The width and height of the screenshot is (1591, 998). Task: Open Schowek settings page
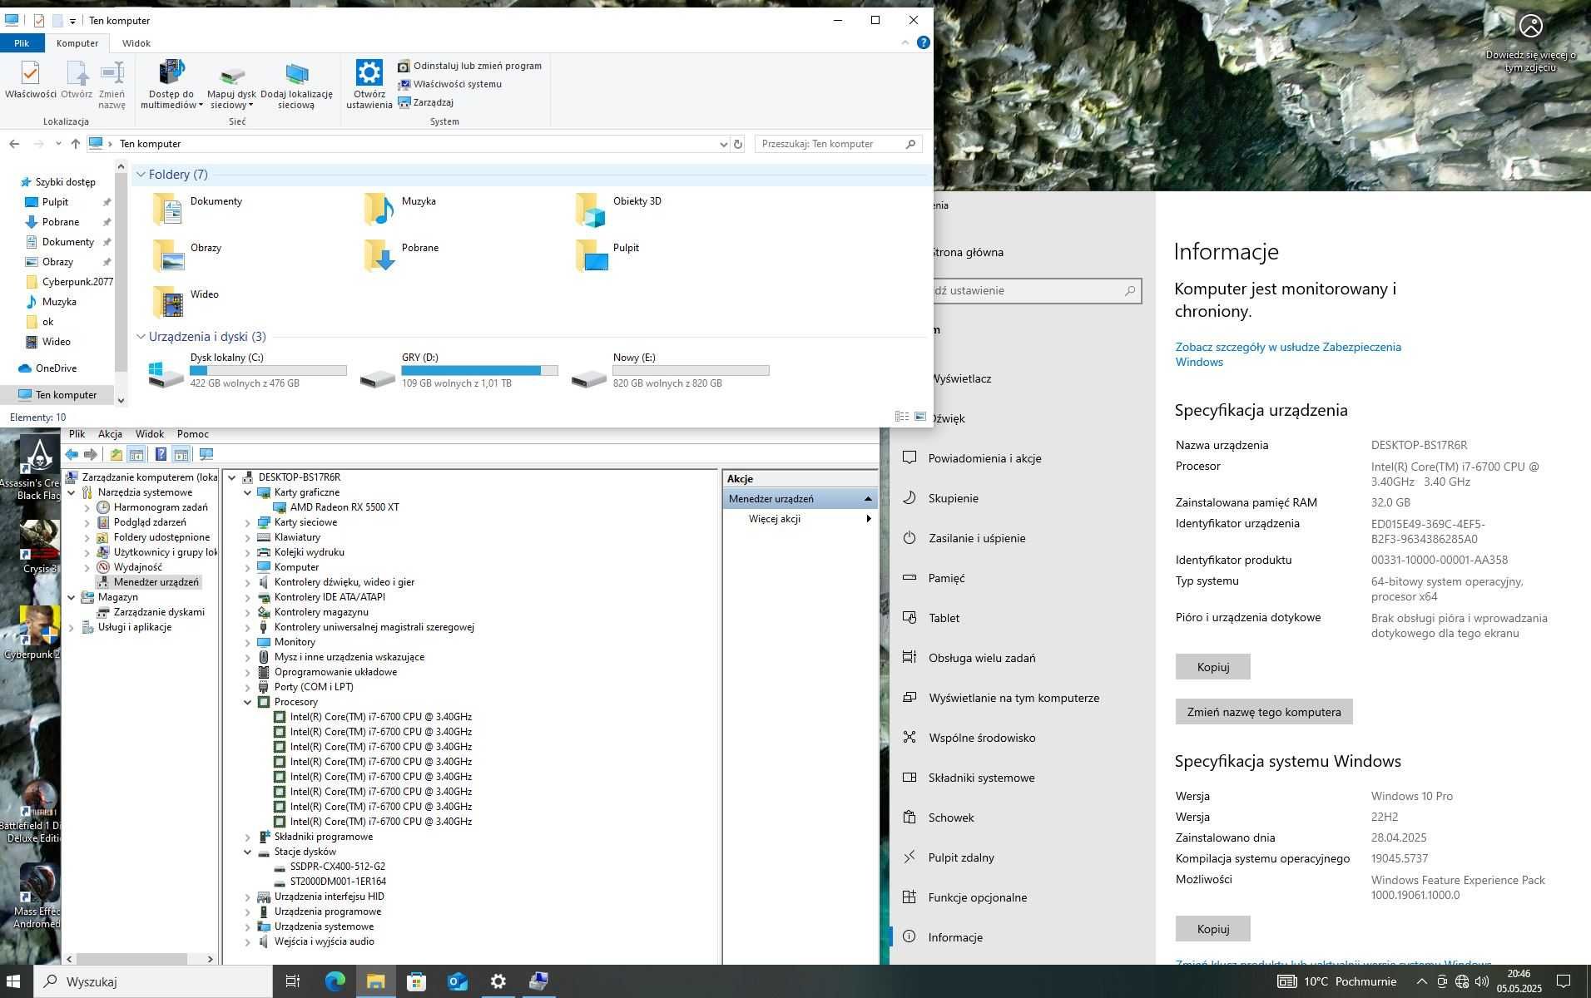coord(951,818)
